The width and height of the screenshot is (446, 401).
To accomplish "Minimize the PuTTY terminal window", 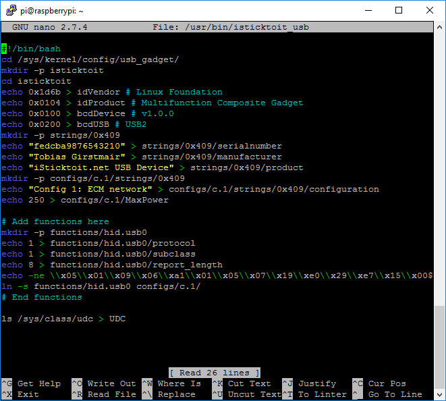I will (367, 10).
